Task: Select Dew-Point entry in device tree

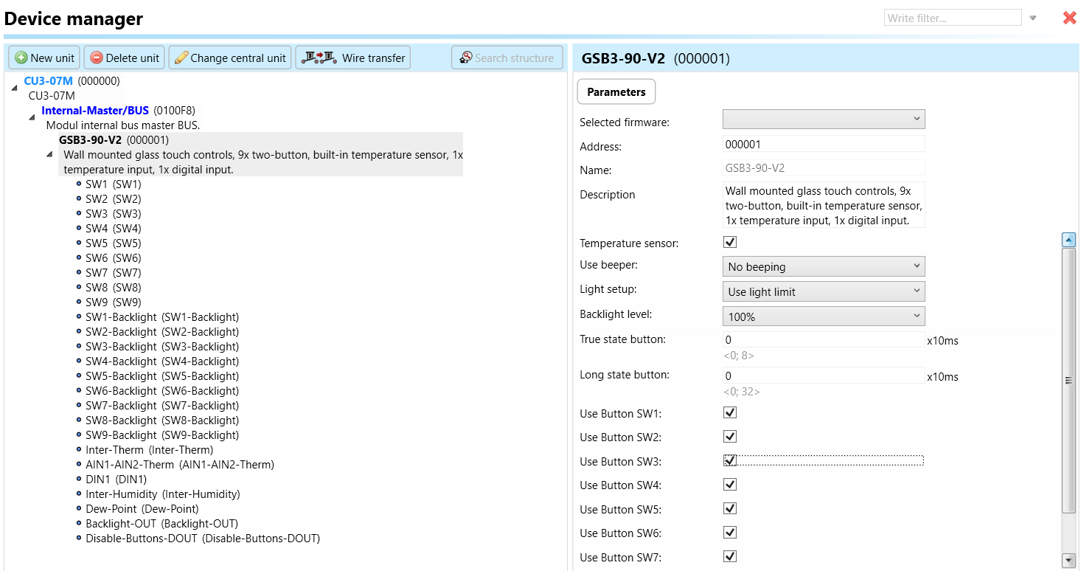Action: pos(142,509)
